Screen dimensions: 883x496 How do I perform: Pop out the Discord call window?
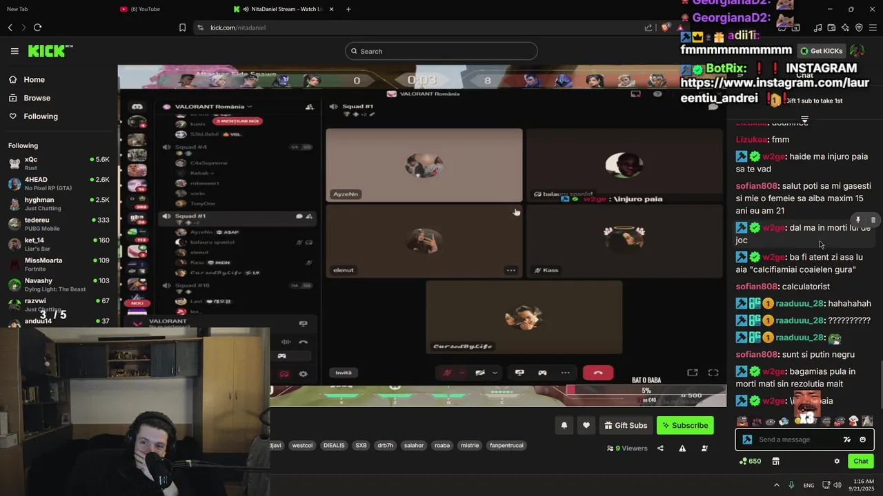(x=693, y=373)
